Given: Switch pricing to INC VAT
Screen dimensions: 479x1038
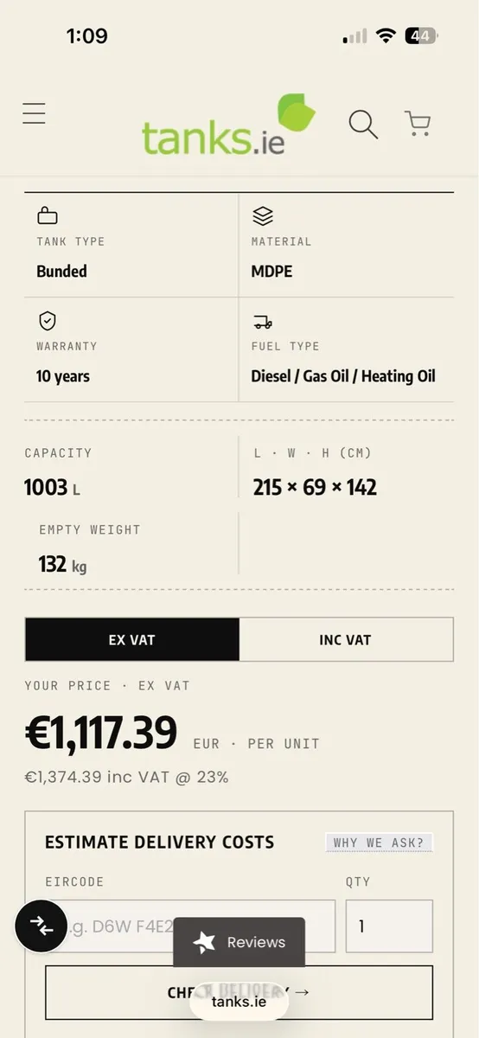Looking at the screenshot, I should coord(346,640).
